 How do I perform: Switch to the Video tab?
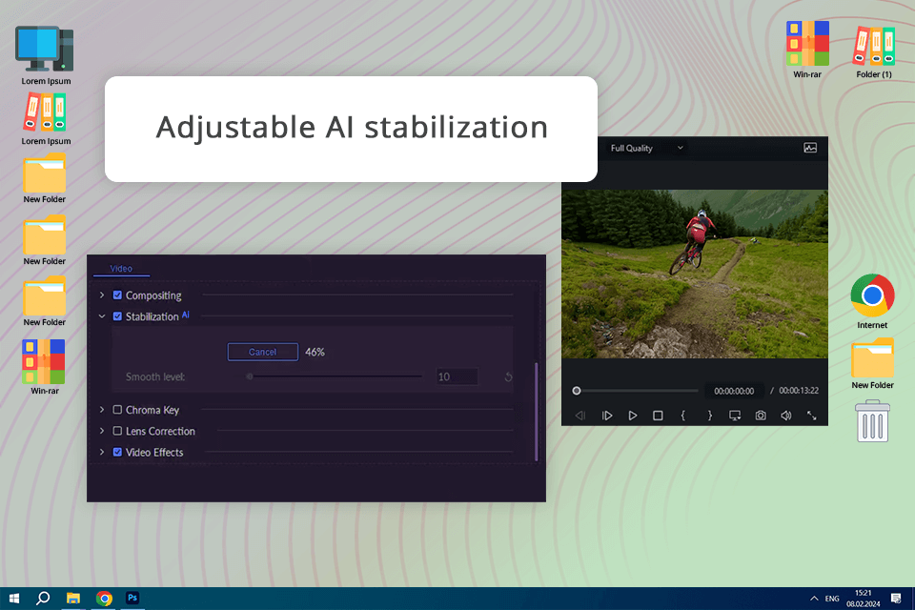[x=121, y=269]
